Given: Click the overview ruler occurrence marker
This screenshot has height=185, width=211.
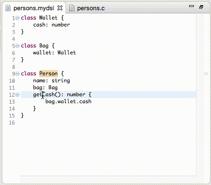Looking at the screenshot, I should point(206,73).
